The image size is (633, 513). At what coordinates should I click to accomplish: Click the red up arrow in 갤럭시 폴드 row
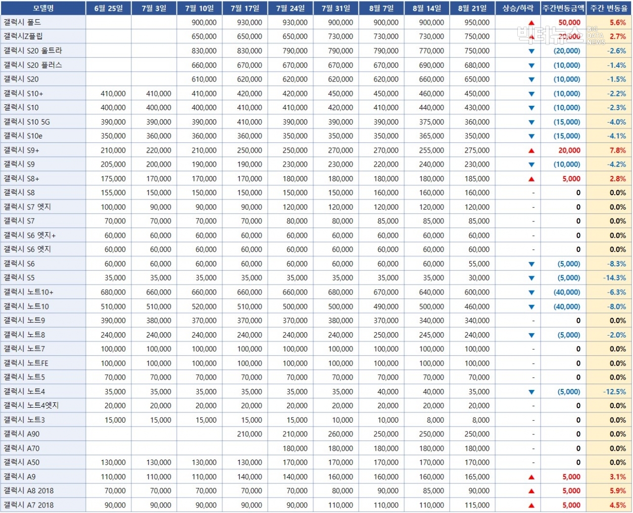[532, 23]
